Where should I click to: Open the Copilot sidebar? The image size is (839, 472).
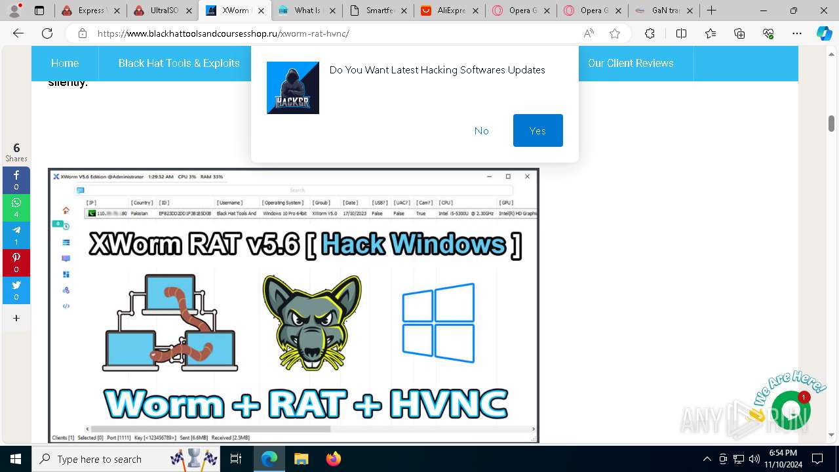point(824,33)
